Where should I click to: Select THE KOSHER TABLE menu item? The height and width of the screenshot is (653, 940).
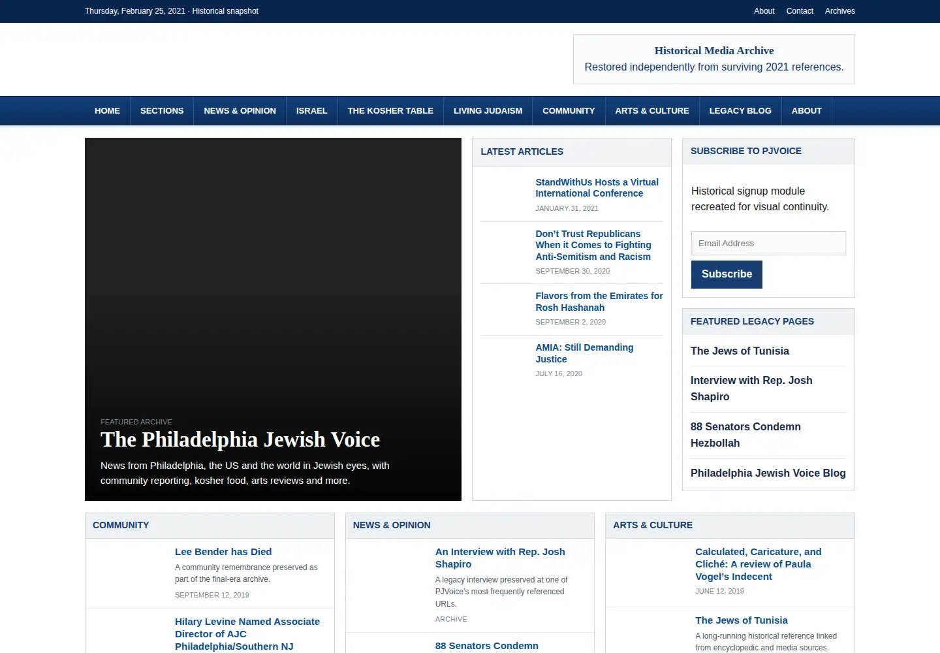[390, 111]
